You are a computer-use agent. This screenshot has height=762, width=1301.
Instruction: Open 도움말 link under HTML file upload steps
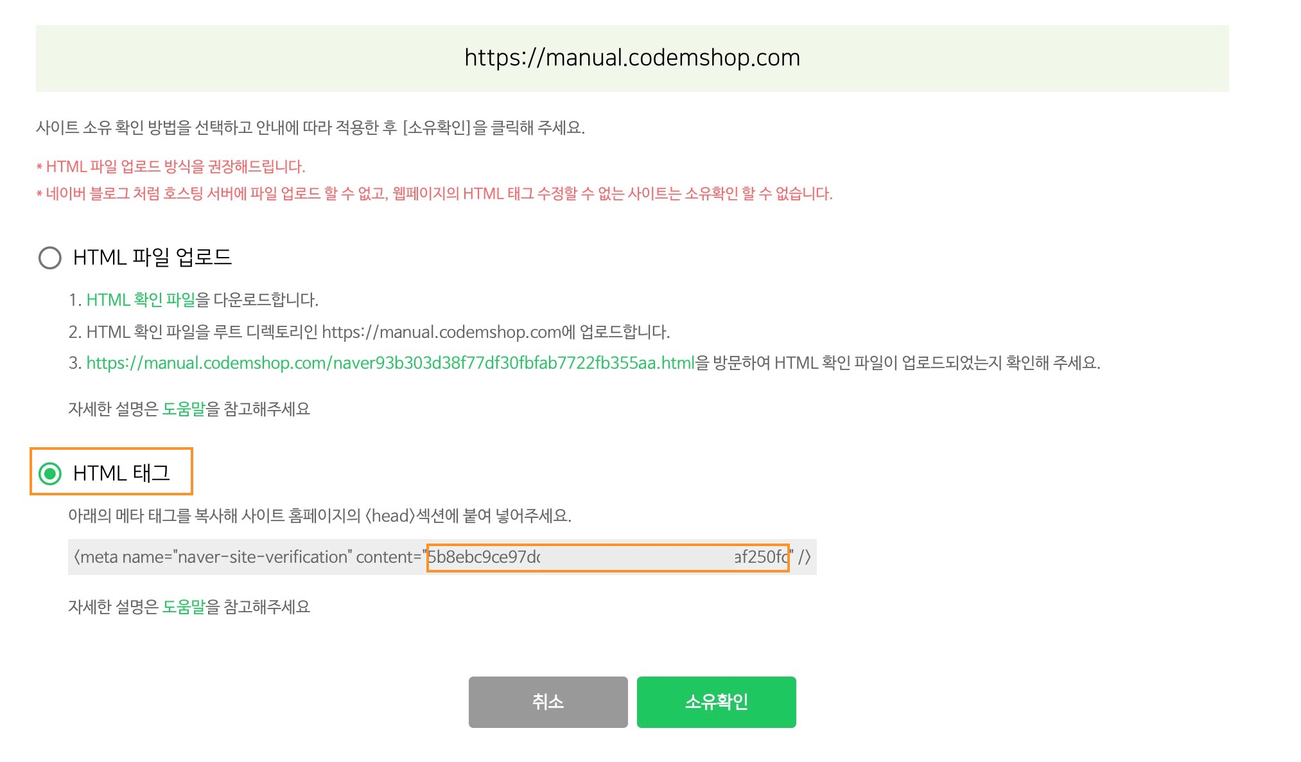184,409
